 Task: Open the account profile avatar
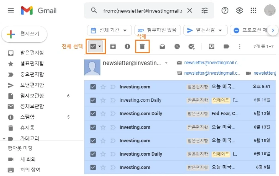coord(270,10)
